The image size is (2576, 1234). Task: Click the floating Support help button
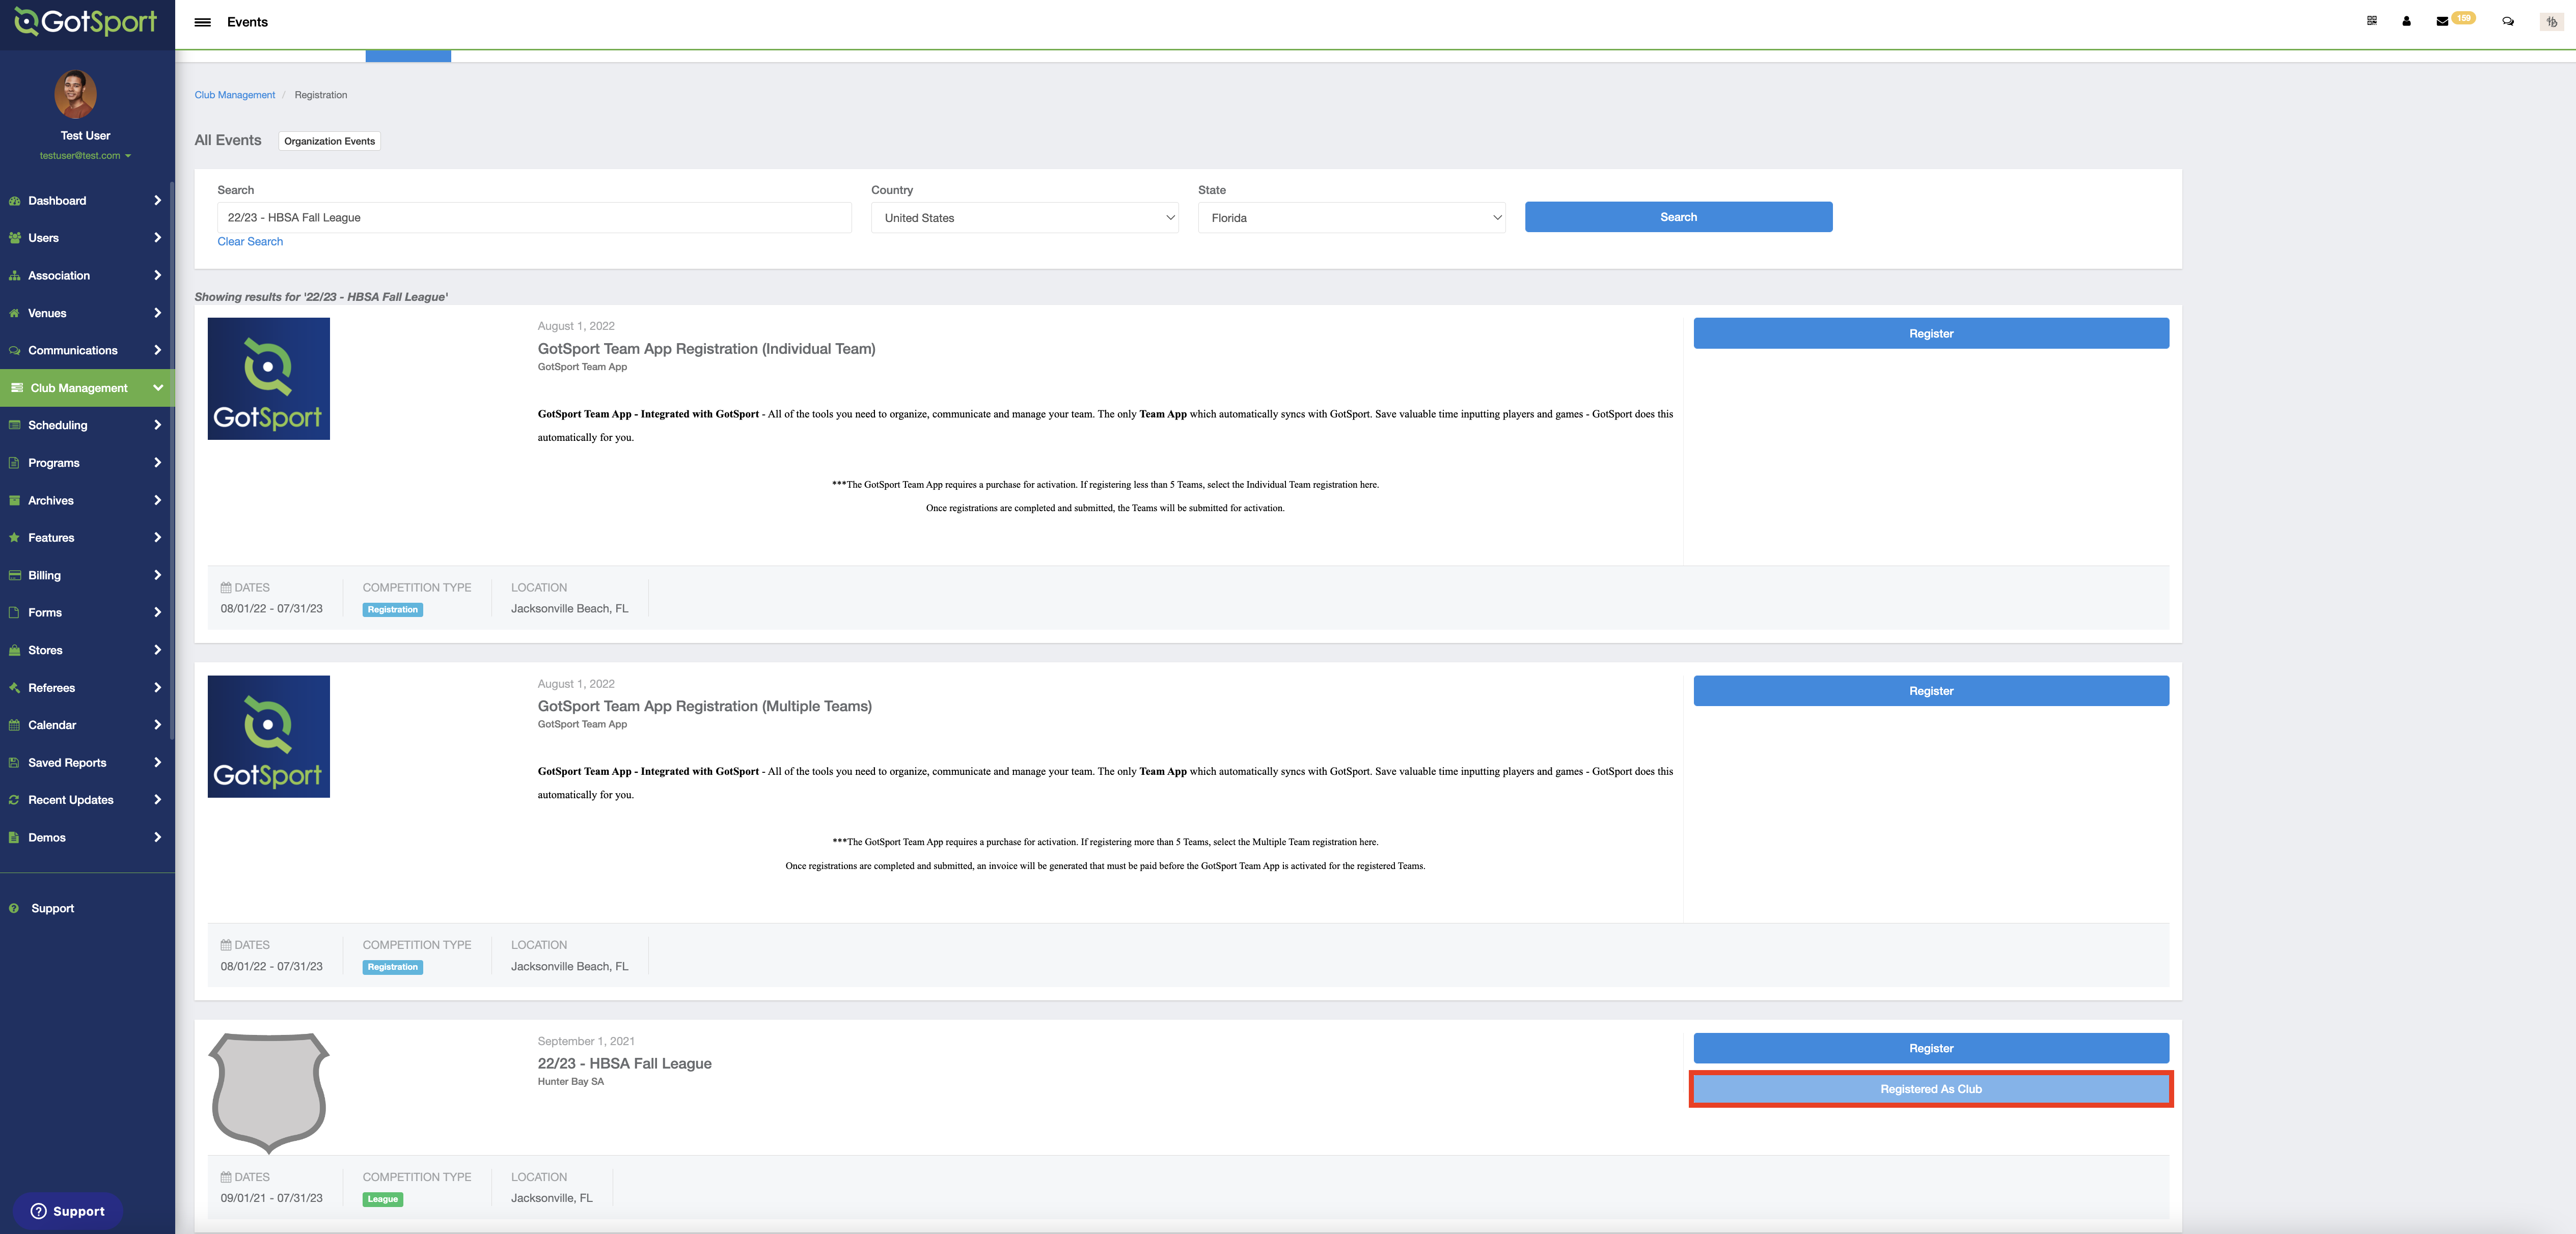pyautogui.click(x=68, y=1211)
